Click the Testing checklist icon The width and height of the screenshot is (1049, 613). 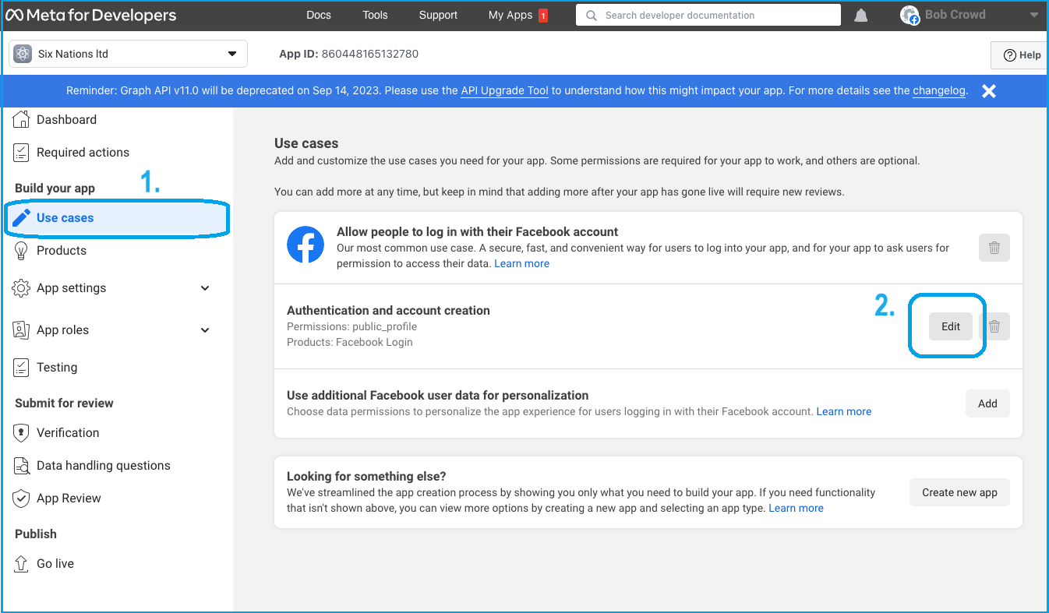click(x=23, y=367)
